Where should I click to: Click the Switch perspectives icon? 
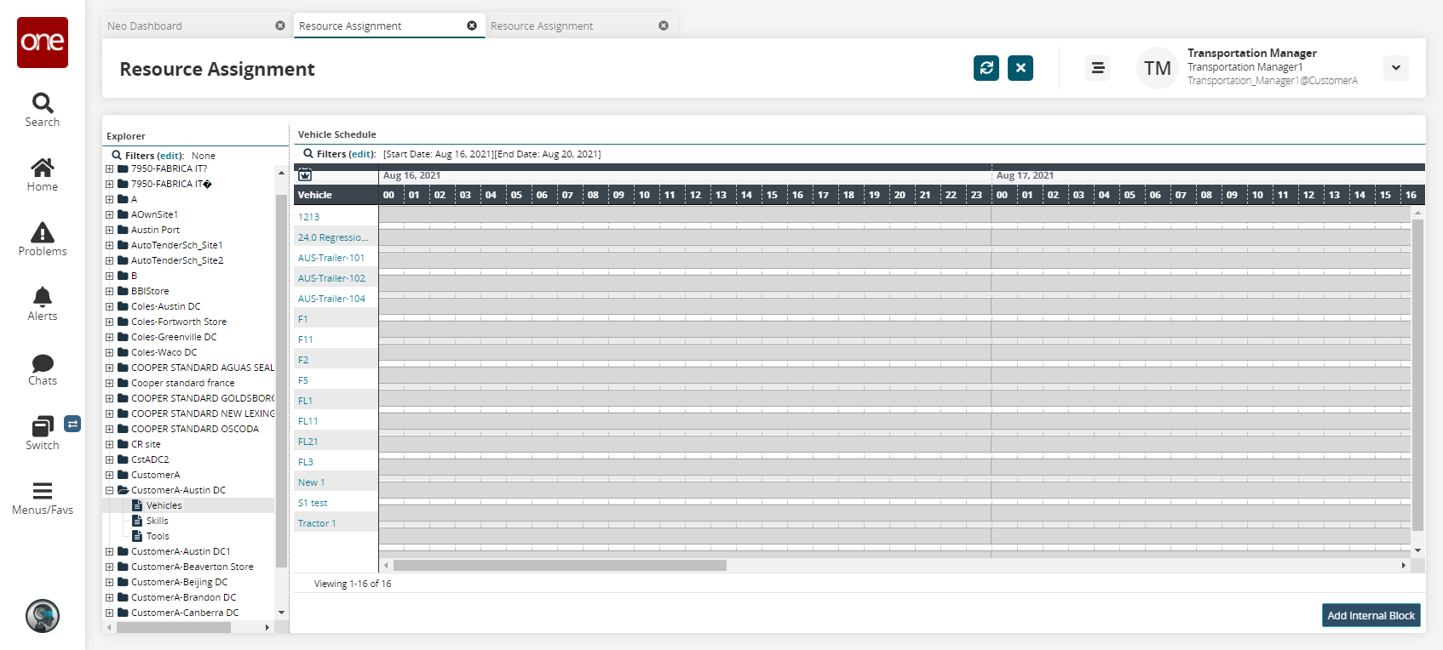43,426
